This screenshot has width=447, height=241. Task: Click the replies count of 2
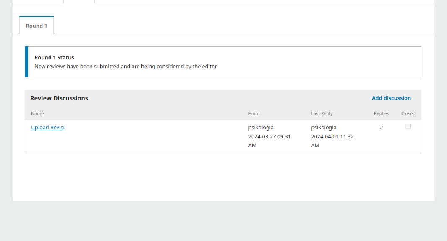[x=382, y=127]
